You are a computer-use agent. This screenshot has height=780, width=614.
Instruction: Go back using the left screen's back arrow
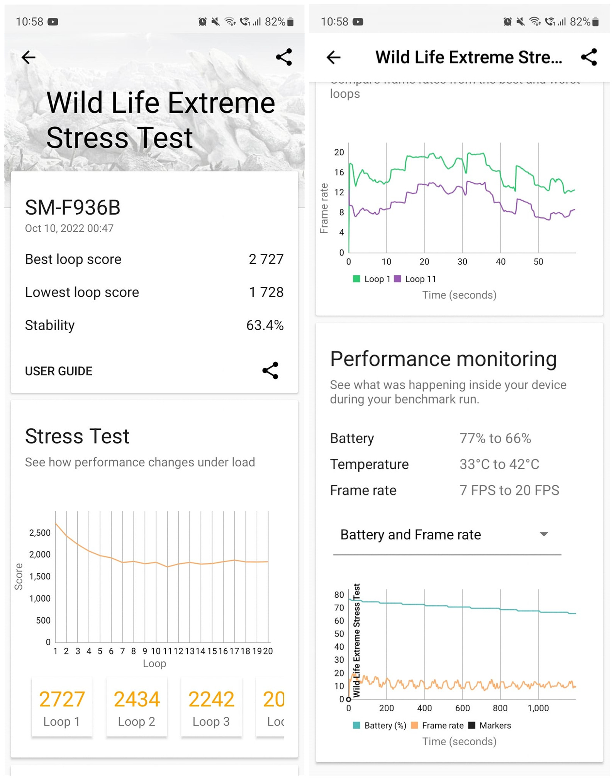pos(28,58)
